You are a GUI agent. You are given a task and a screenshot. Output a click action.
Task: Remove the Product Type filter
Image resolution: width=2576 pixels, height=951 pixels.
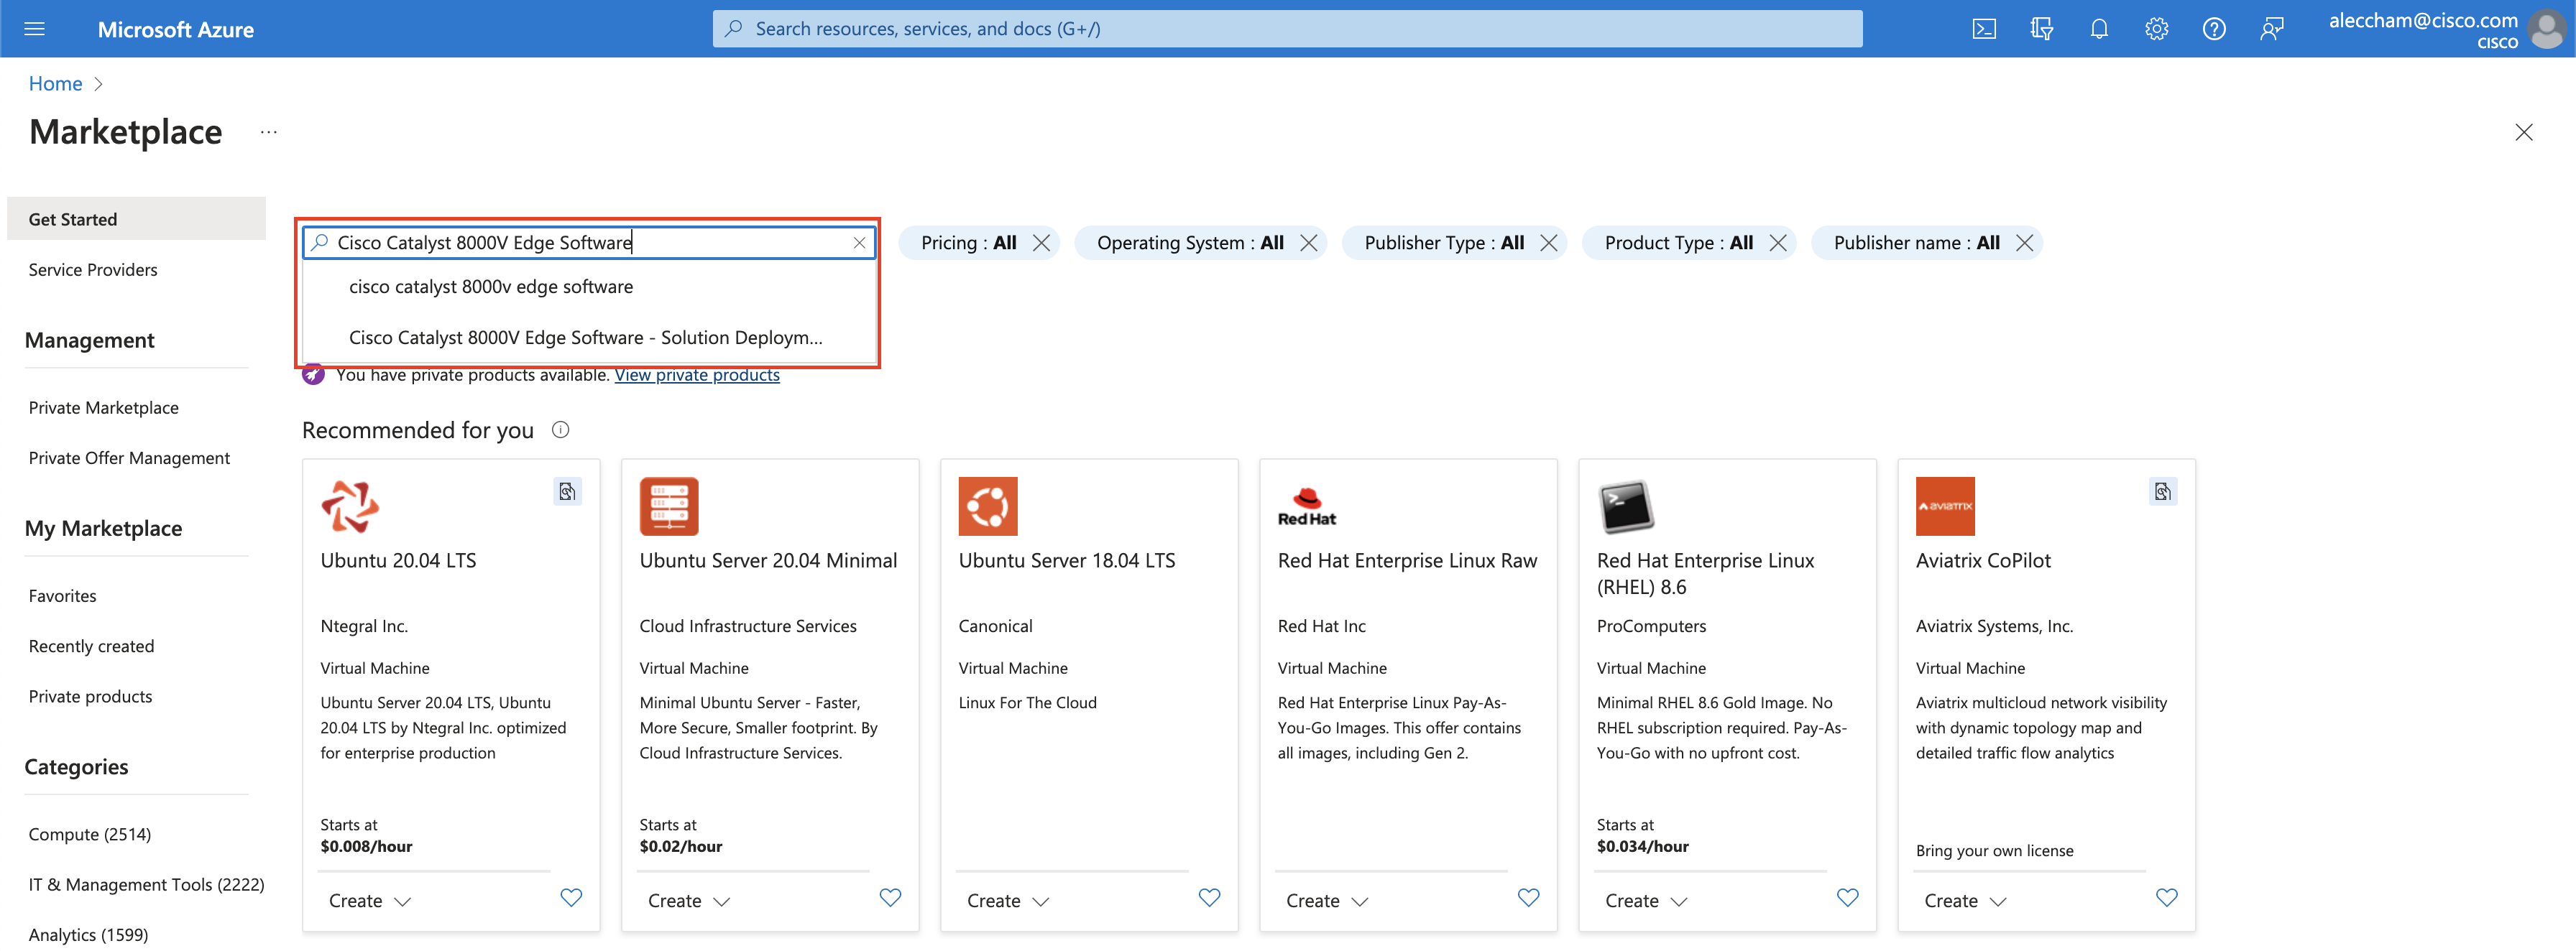[x=1777, y=243]
